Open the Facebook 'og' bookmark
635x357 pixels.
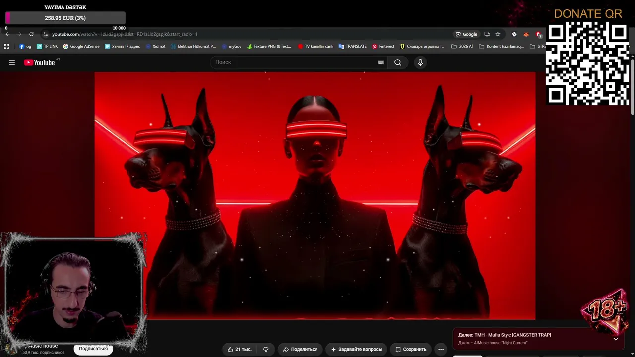(x=25, y=46)
